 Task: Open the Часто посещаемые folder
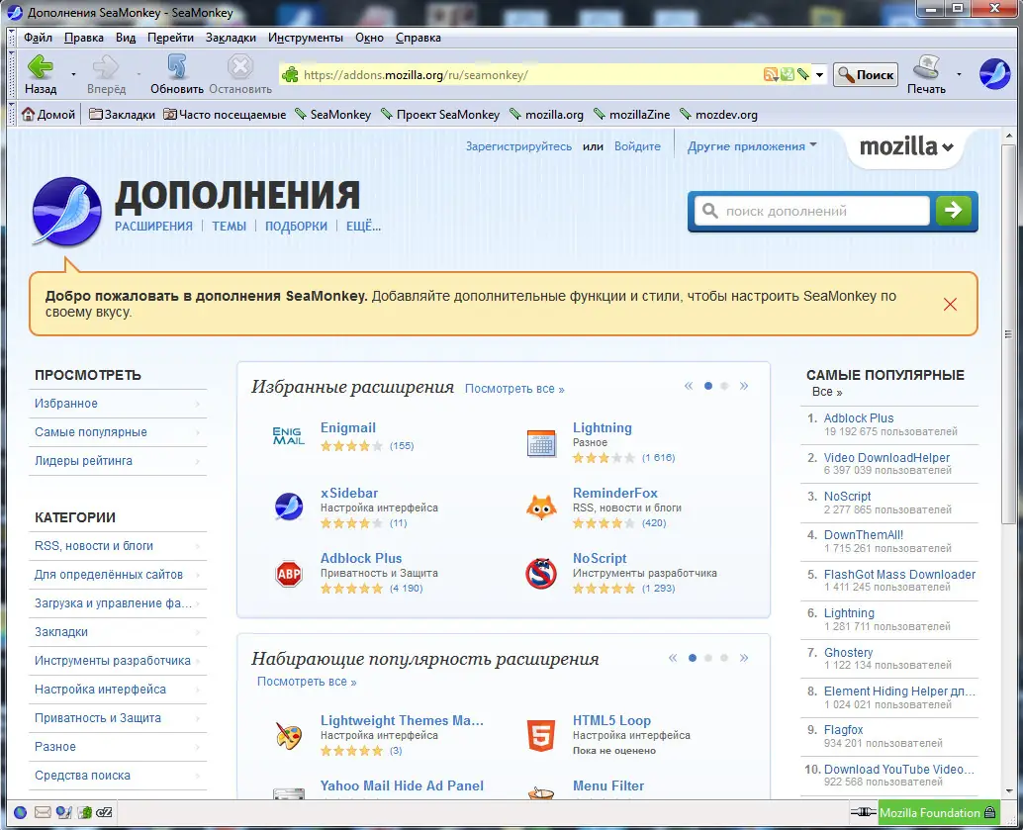225,114
